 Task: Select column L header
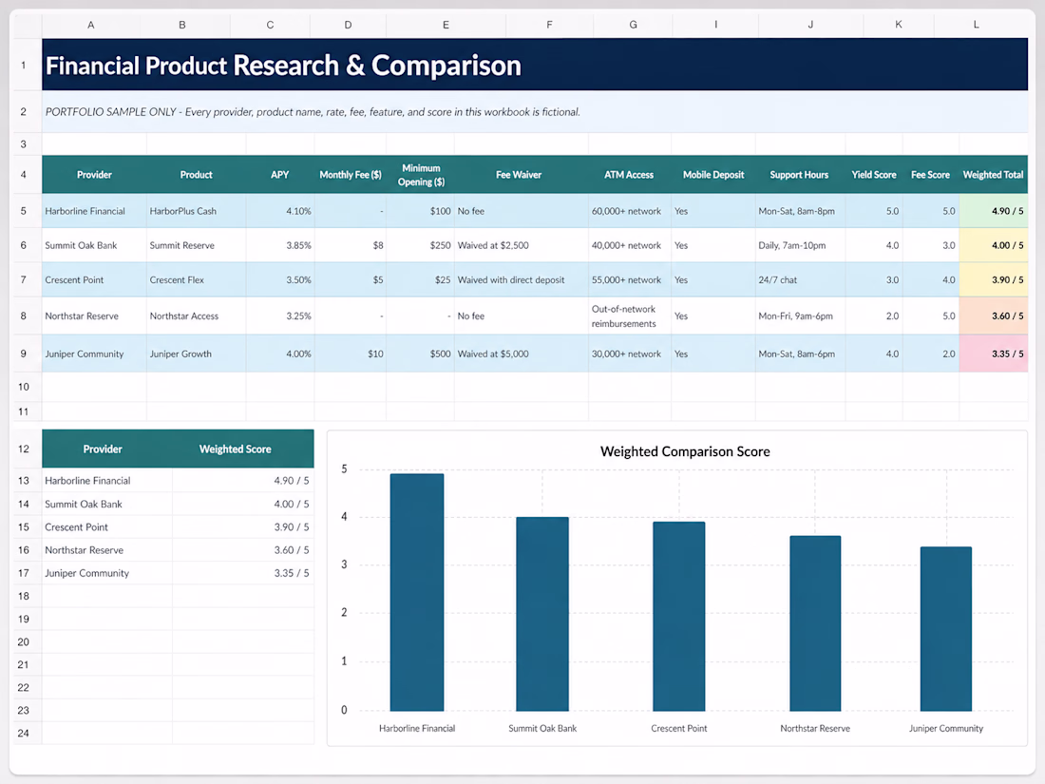point(977,25)
